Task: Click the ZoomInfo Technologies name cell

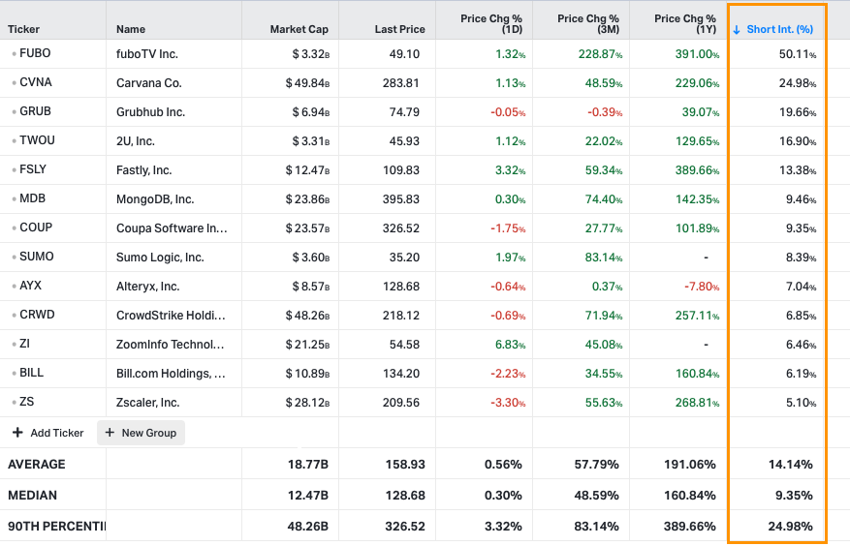Action: pos(171,345)
